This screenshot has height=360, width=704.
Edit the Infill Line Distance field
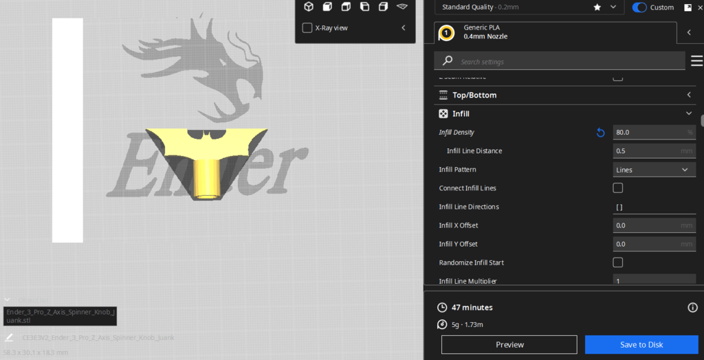pyautogui.click(x=654, y=151)
